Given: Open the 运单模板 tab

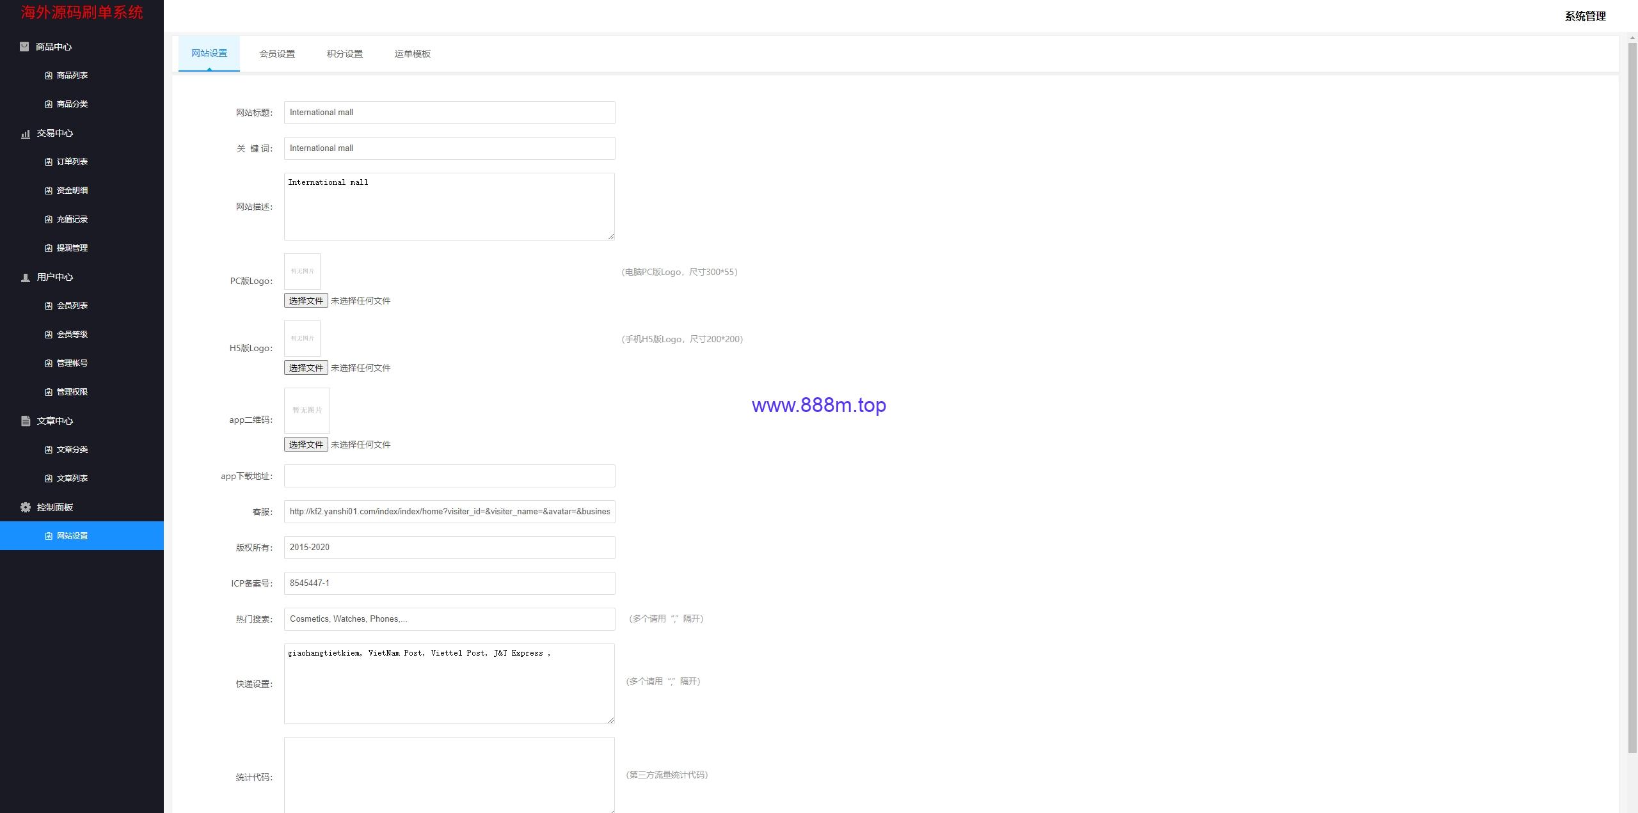Looking at the screenshot, I should pos(413,54).
